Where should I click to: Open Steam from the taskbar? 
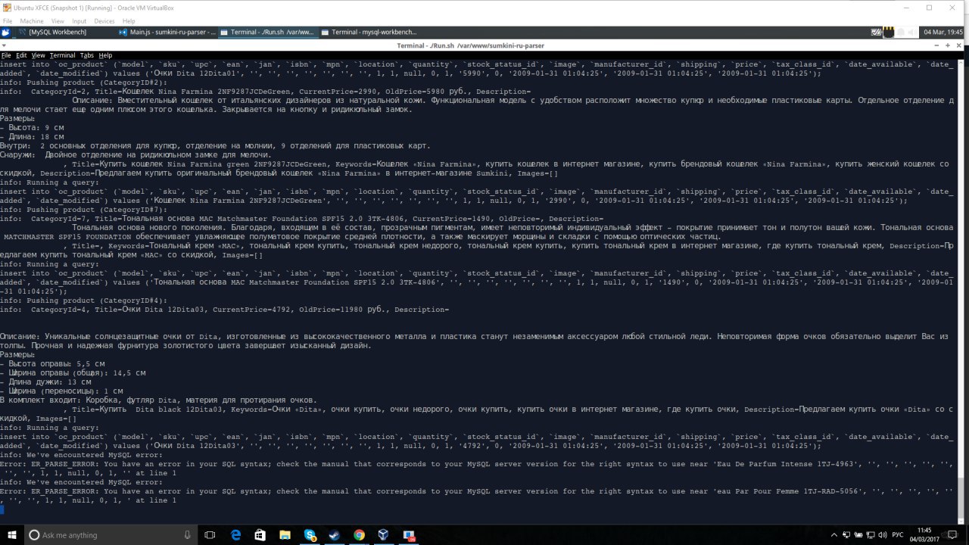click(335, 535)
